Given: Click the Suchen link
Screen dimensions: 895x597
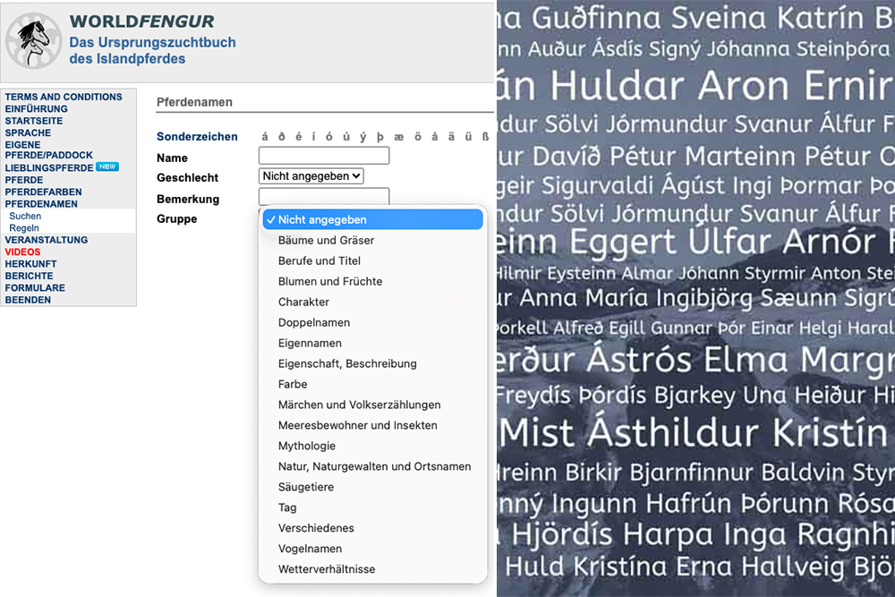Looking at the screenshot, I should (25, 215).
